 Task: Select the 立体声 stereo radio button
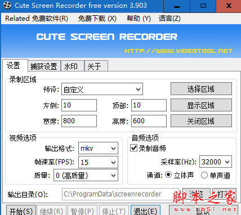click(168, 175)
